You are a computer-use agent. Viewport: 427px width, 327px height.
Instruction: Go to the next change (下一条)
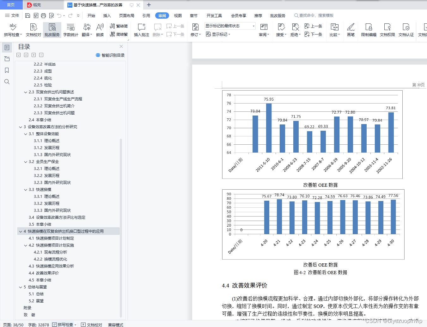click(x=313, y=34)
